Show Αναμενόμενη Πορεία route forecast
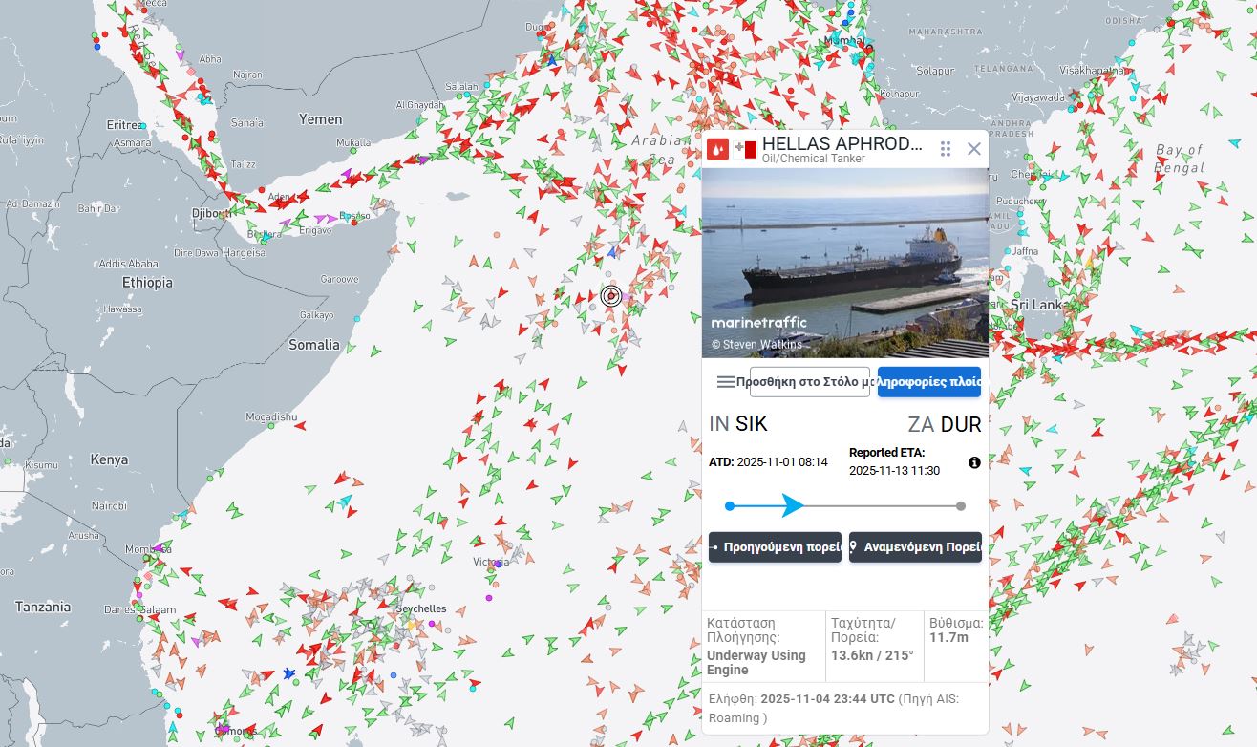Viewport: 1257px width, 747px height. pos(915,547)
